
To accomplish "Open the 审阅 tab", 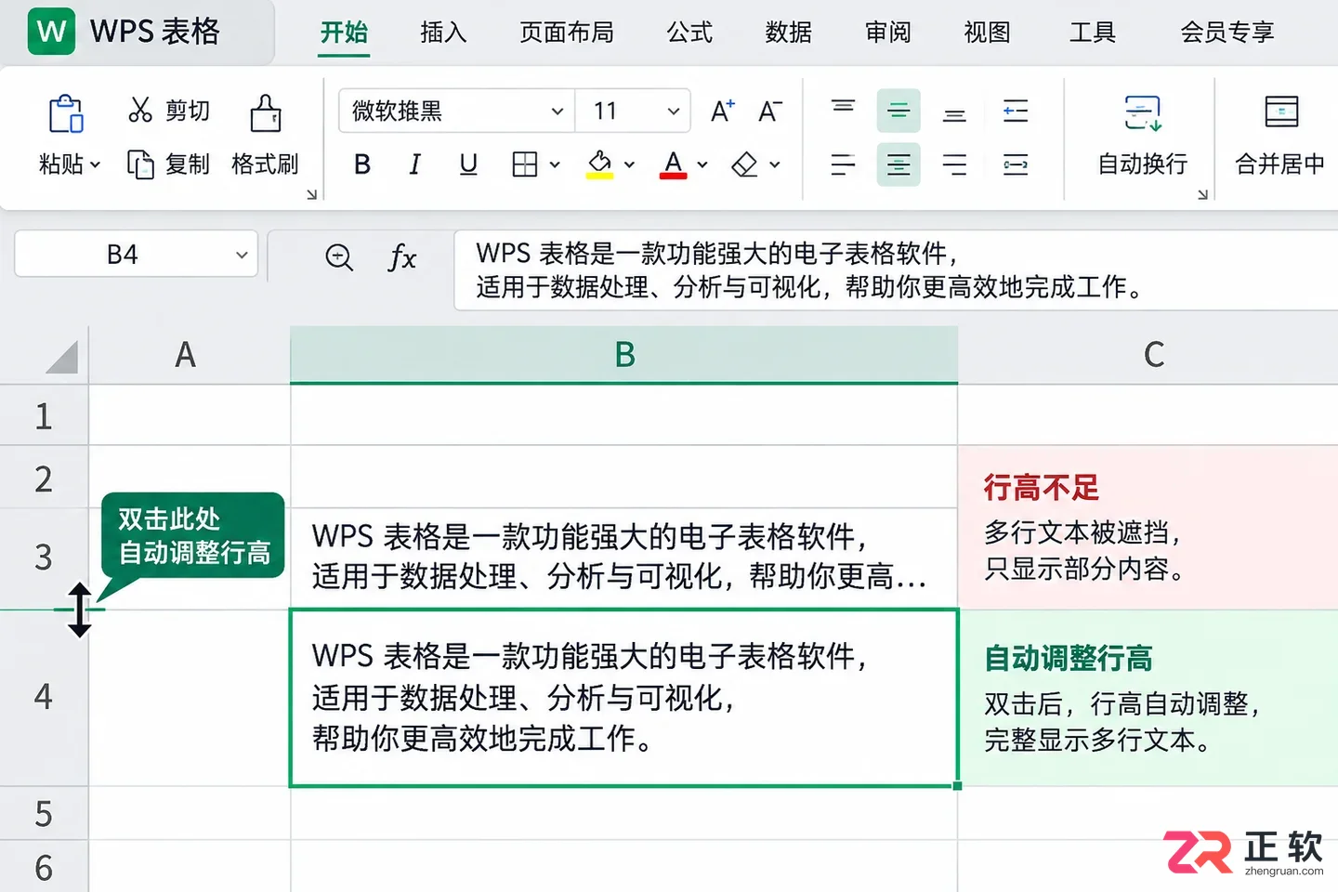I will point(888,33).
